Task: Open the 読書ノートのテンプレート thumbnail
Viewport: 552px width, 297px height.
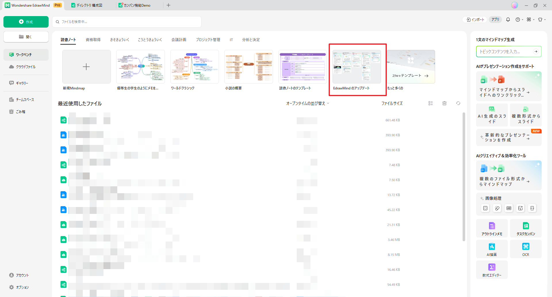Action: tap(303, 67)
